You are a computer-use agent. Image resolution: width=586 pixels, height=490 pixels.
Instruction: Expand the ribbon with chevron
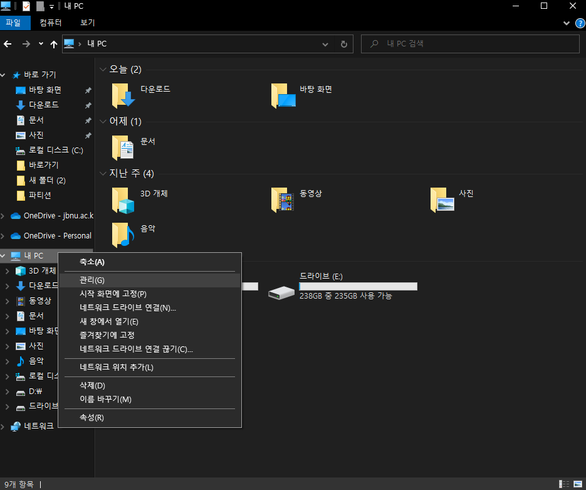566,23
